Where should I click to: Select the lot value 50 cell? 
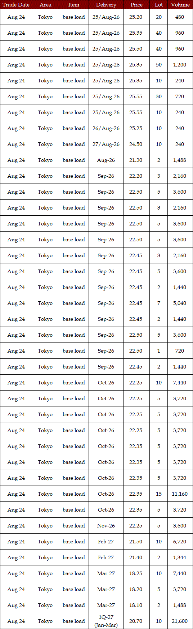(159, 65)
